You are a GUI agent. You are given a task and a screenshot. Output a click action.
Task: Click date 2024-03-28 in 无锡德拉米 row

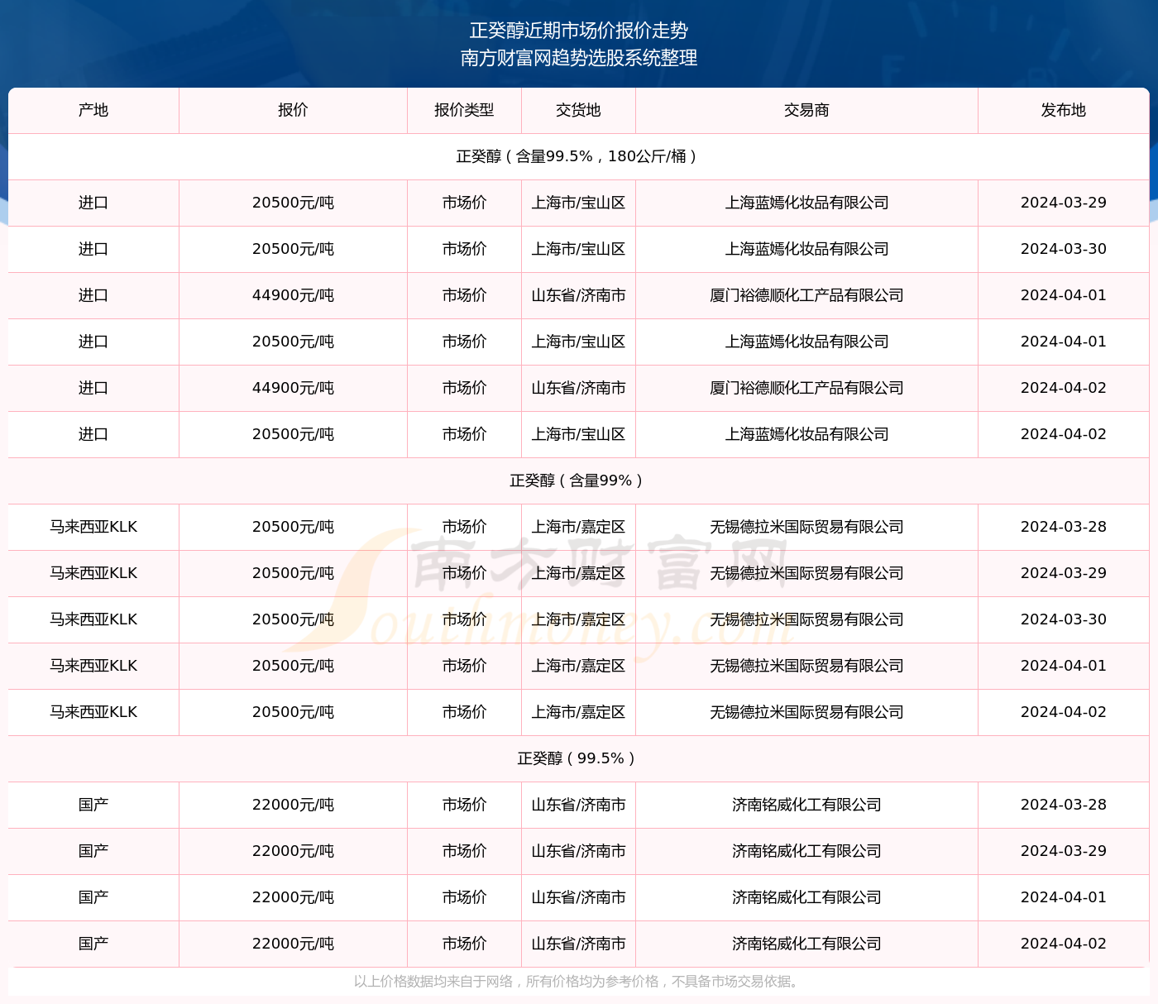pyautogui.click(x=1064, y=527)
